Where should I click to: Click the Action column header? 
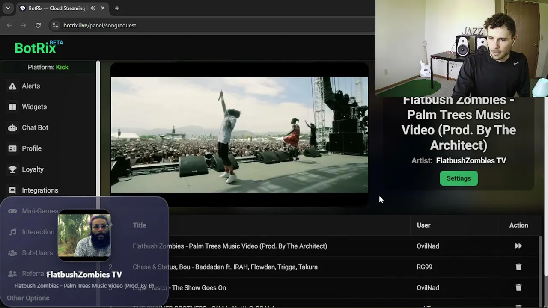point(518,225)
